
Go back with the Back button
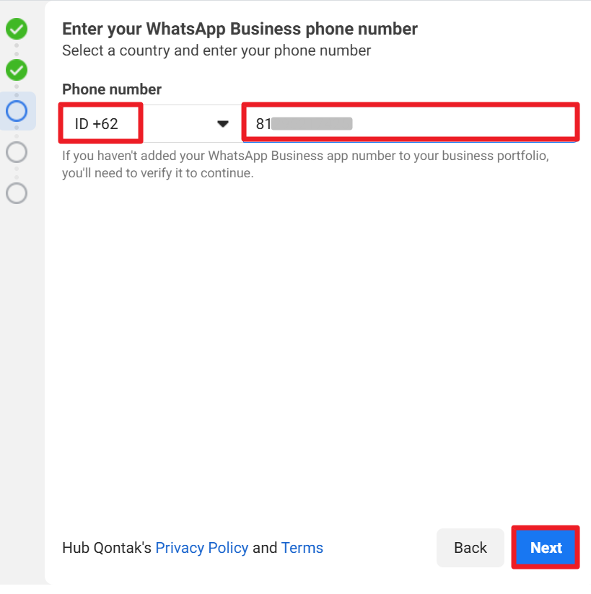470,548
